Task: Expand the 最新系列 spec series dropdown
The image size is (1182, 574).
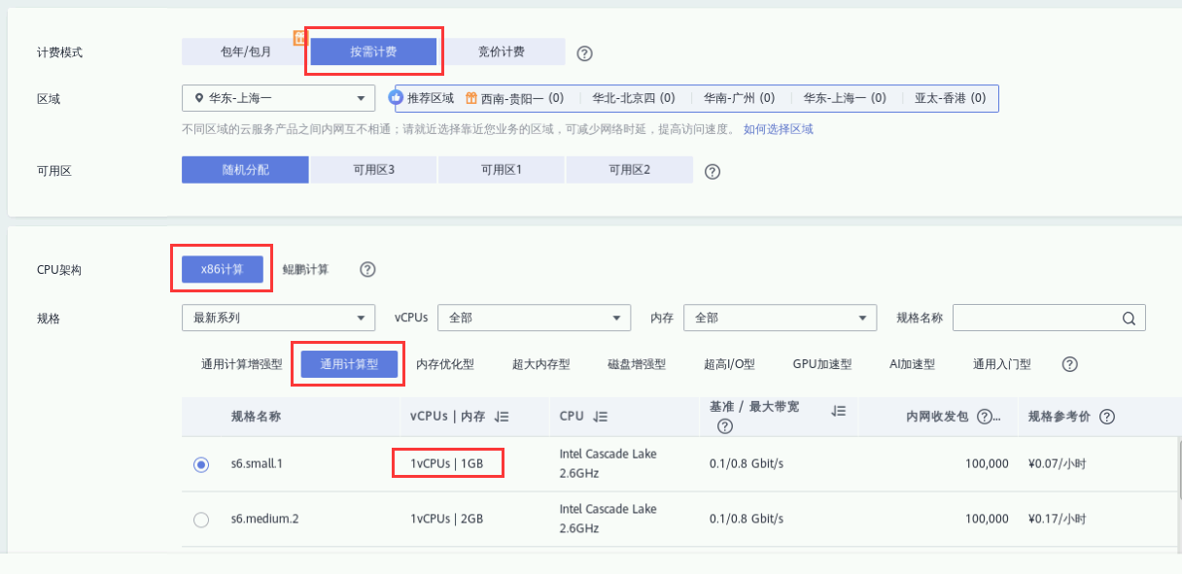Action: tap(278, 319)
